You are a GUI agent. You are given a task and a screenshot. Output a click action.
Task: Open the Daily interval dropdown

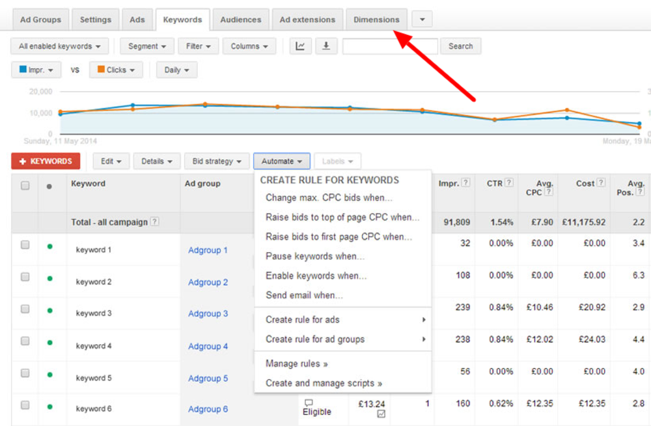pyautogui.click(x=176, y=70)
